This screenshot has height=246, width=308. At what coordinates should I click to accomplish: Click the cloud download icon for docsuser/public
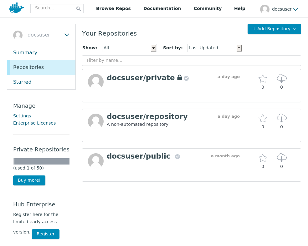282,157
